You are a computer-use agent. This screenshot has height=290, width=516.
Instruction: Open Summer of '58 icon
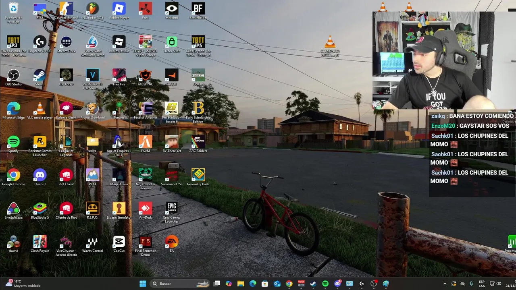point(172,178)
